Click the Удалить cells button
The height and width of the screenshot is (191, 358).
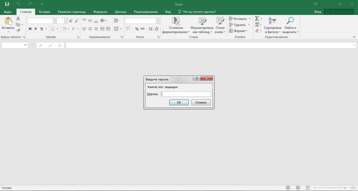click(x=237, y=25)
